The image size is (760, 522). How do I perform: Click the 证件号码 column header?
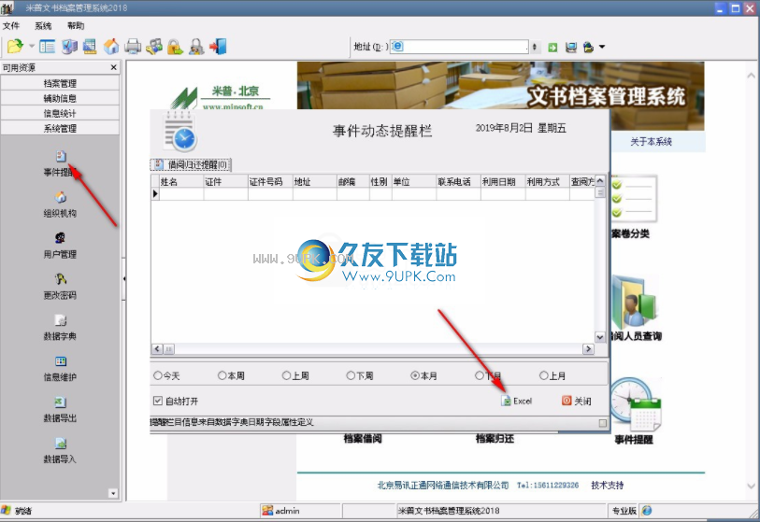point(270,181)
